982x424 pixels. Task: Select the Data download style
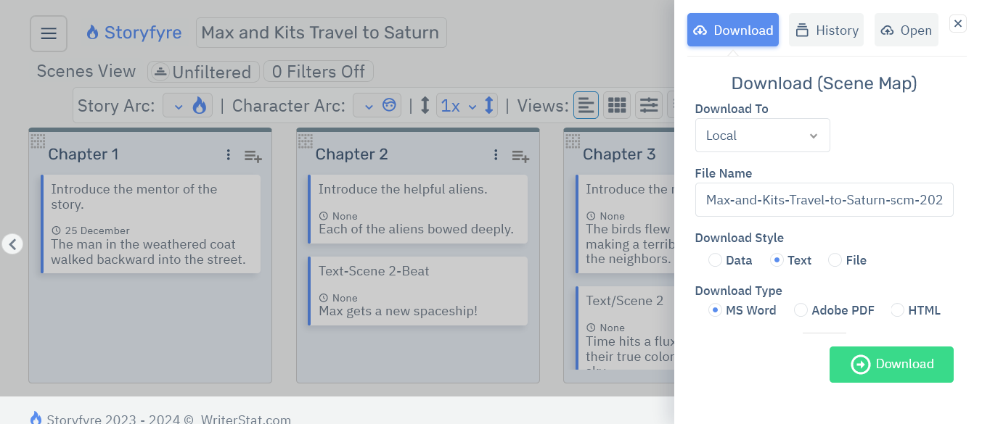pos(716,260)
